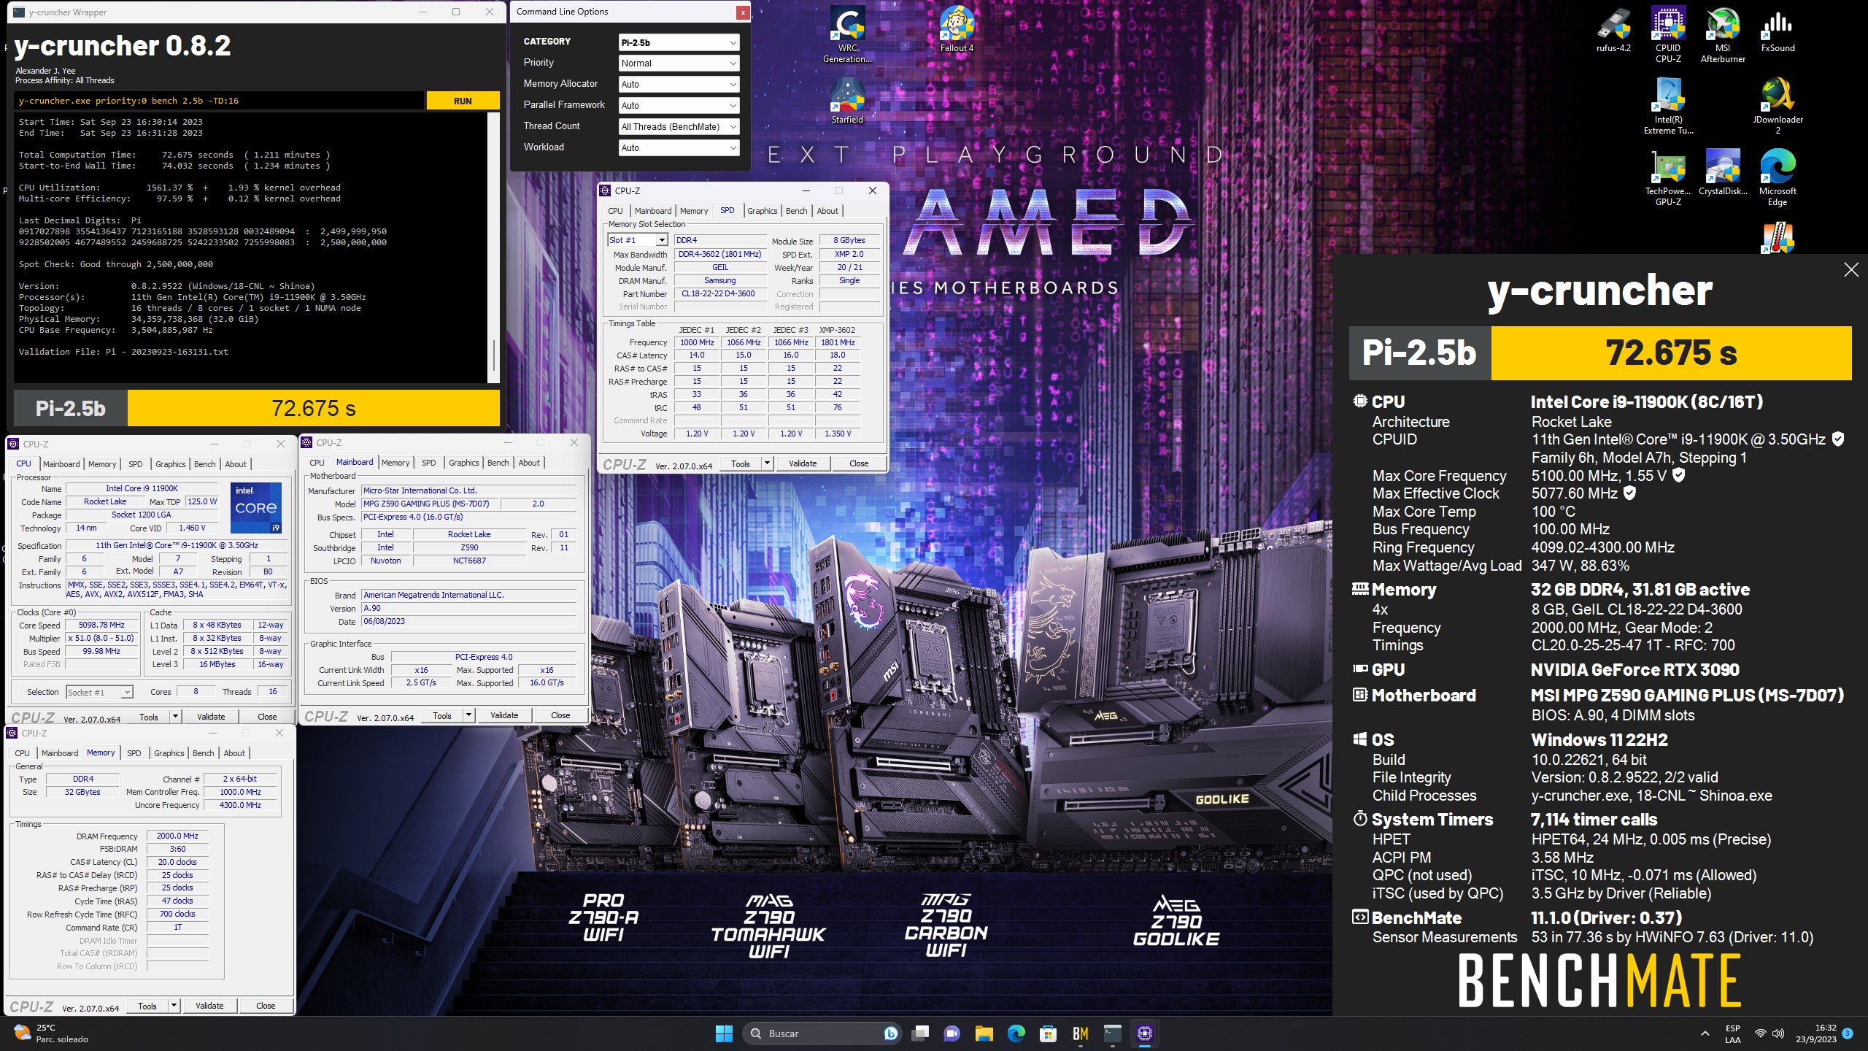Click the ESP LAA language indicator
The width and height of the screenshot is (1868, 1051).
coord(1733,1033)
